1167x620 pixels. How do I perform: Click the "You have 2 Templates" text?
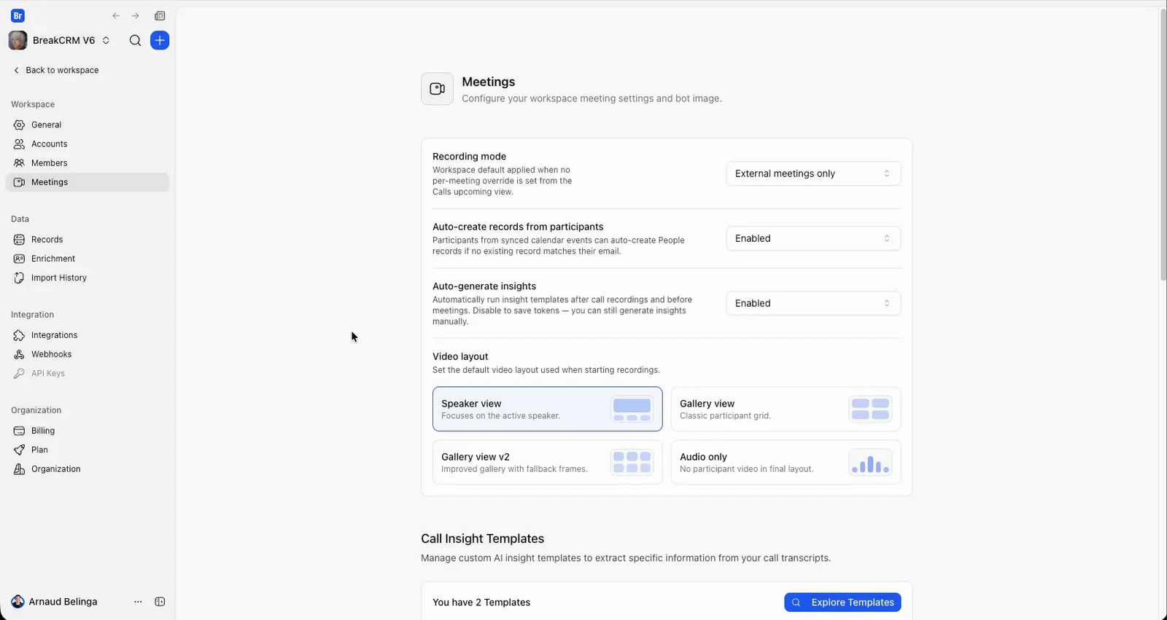tap(481, 603)
